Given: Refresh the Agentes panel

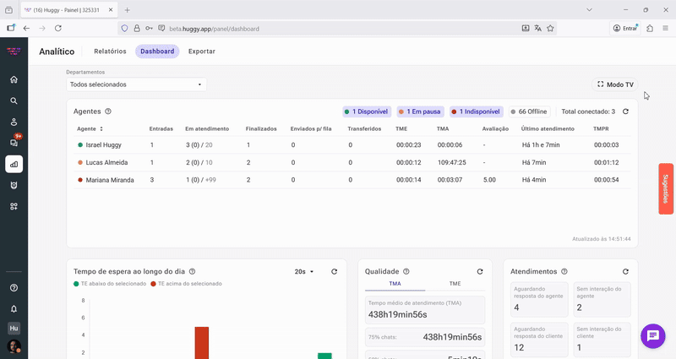Looking at the screenshot, I should point(625,112).
